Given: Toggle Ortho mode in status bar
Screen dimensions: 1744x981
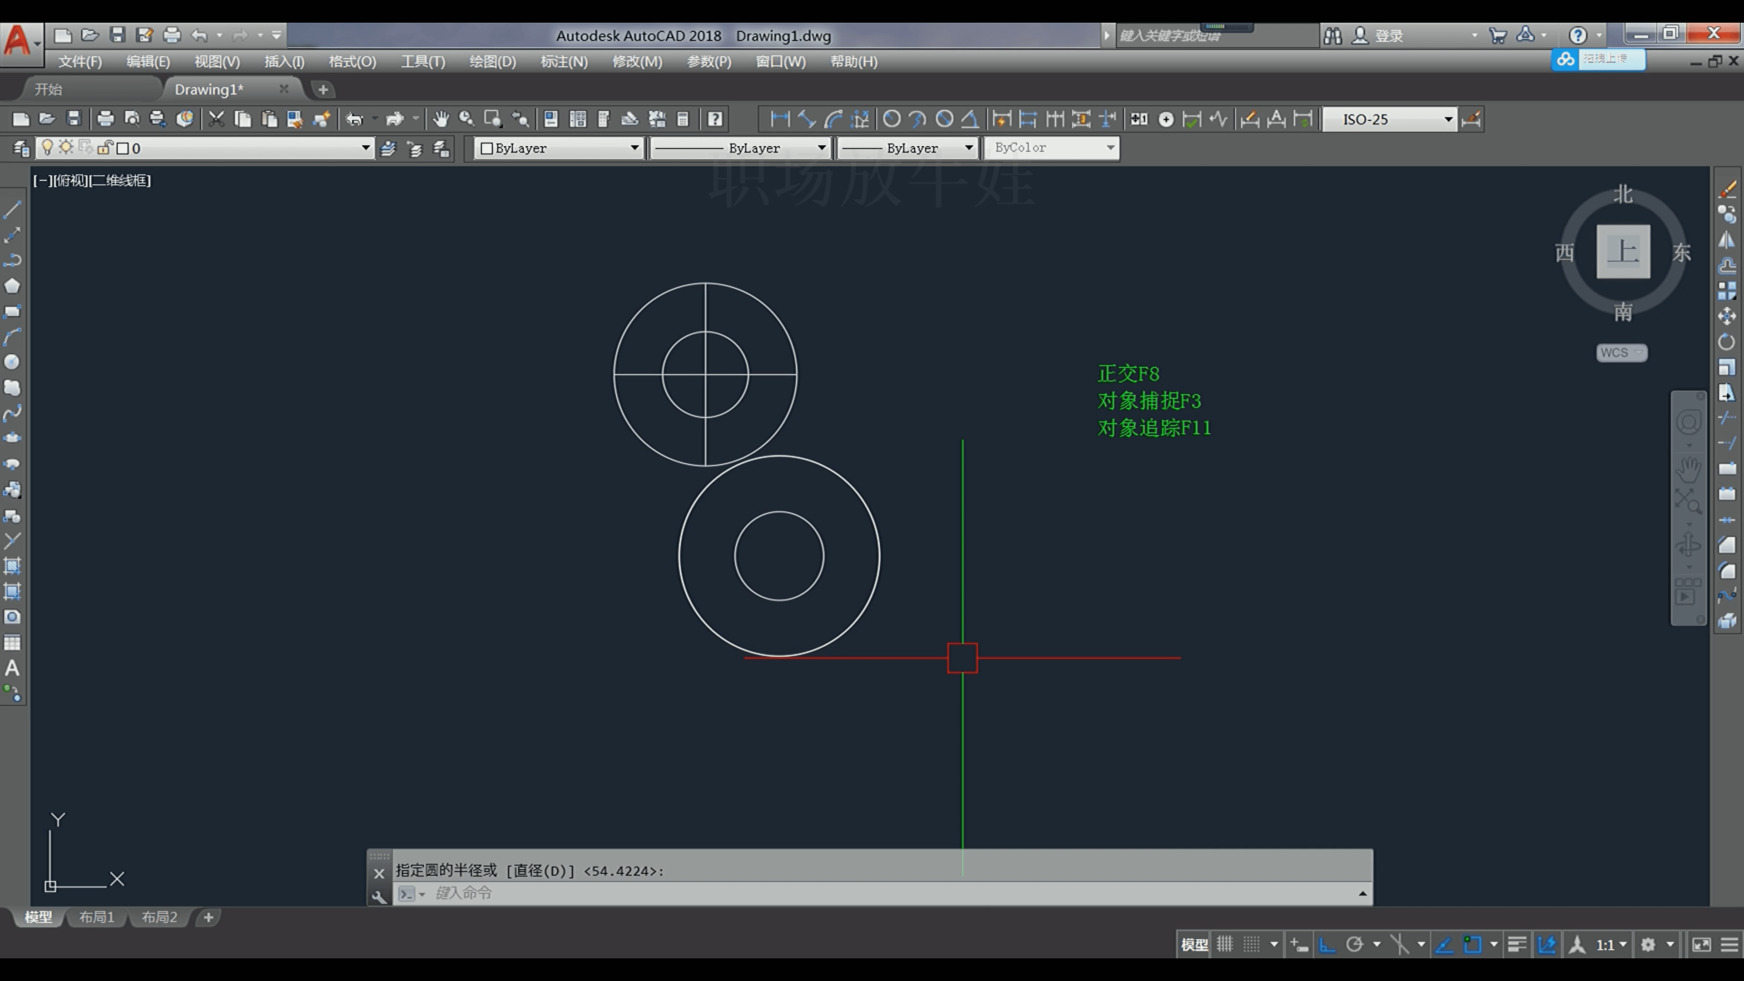Looking at the screenshot, I should pos(1327,945).
